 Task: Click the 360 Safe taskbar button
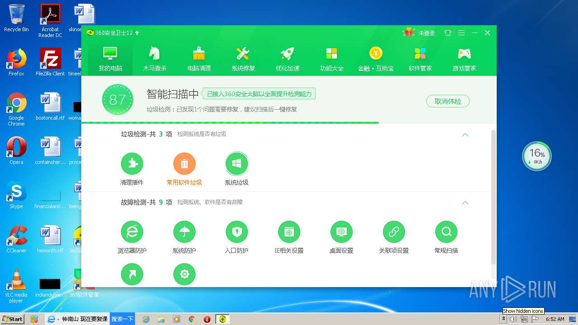222,319
